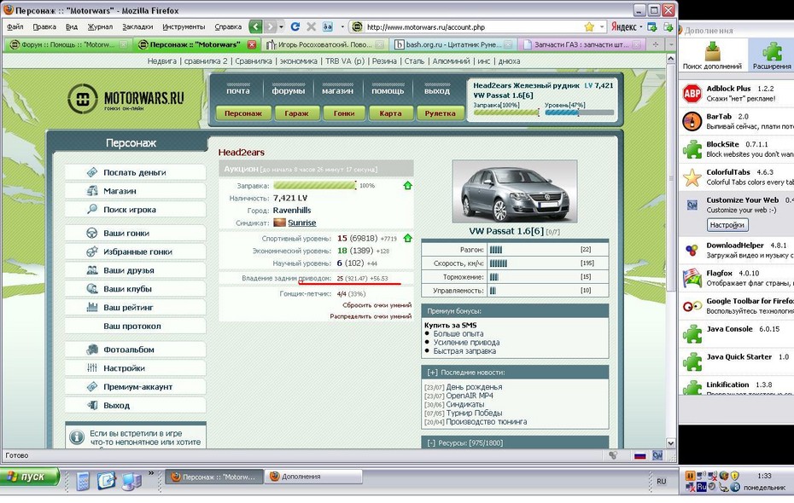The height and width of the screenshot is (503, 794).
Task: Click the "Заправка" fuel bar in character stats
Action: 314,185
